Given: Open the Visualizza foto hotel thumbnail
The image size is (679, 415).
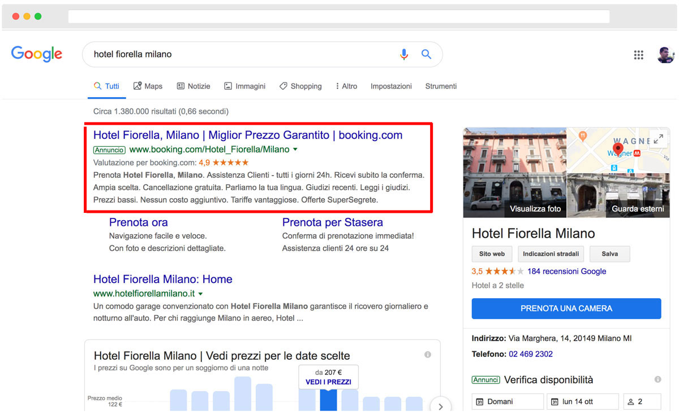Looking at the screenshot, I should click(x=514, y=172).
